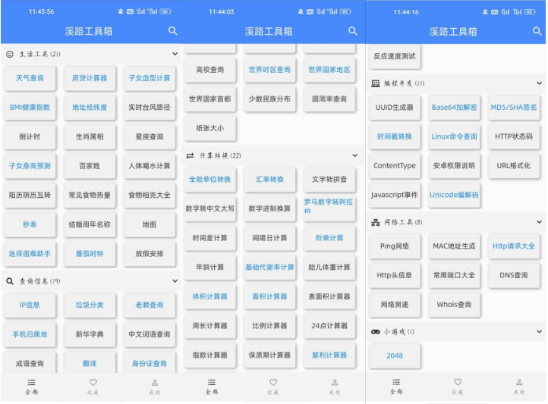Screen dimensions: 548x404
Task: Open the Whois查询 tool
Action: point(455,304)
